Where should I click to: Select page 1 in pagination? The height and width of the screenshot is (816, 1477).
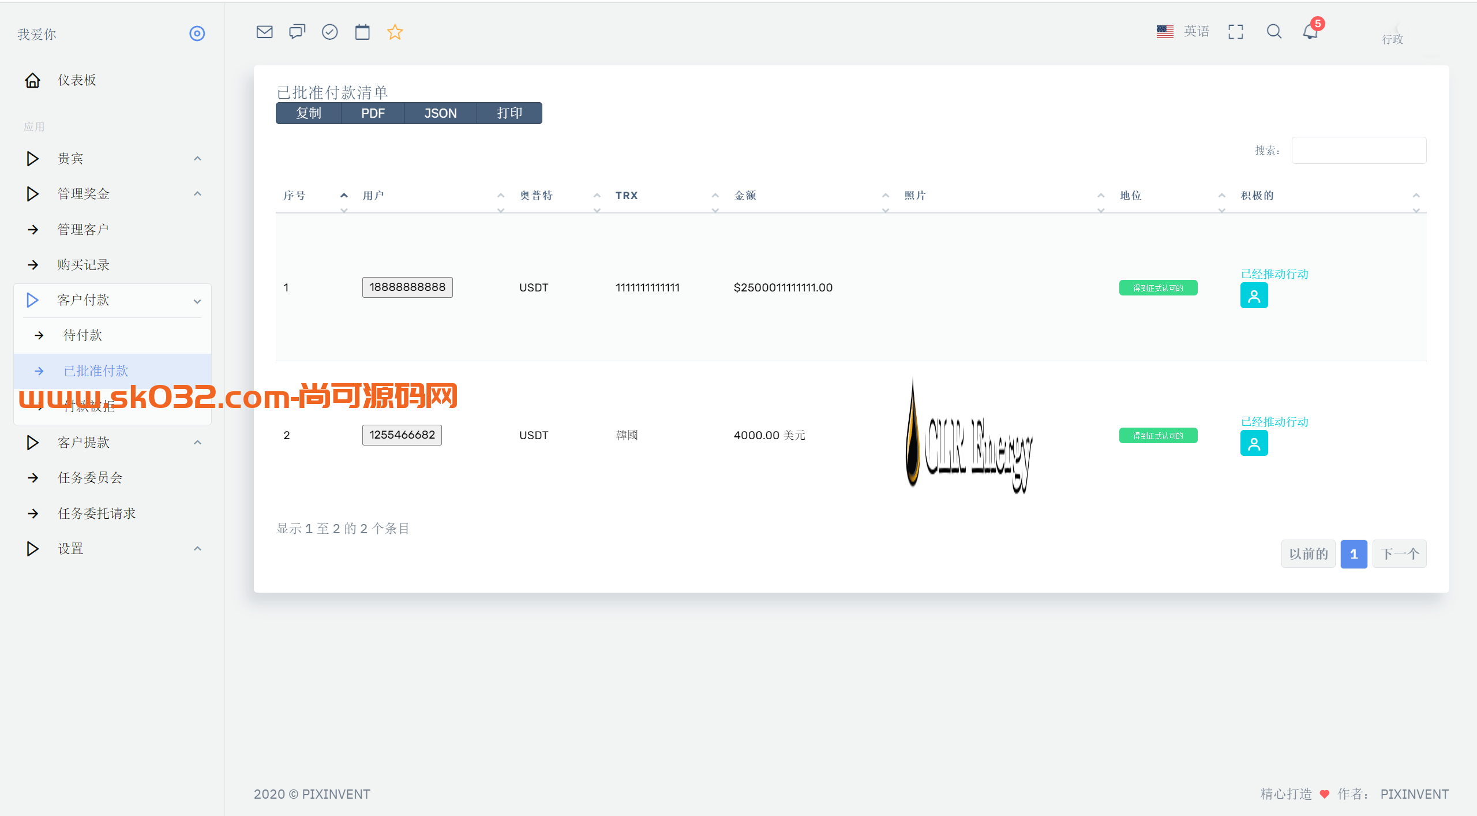1354,554
